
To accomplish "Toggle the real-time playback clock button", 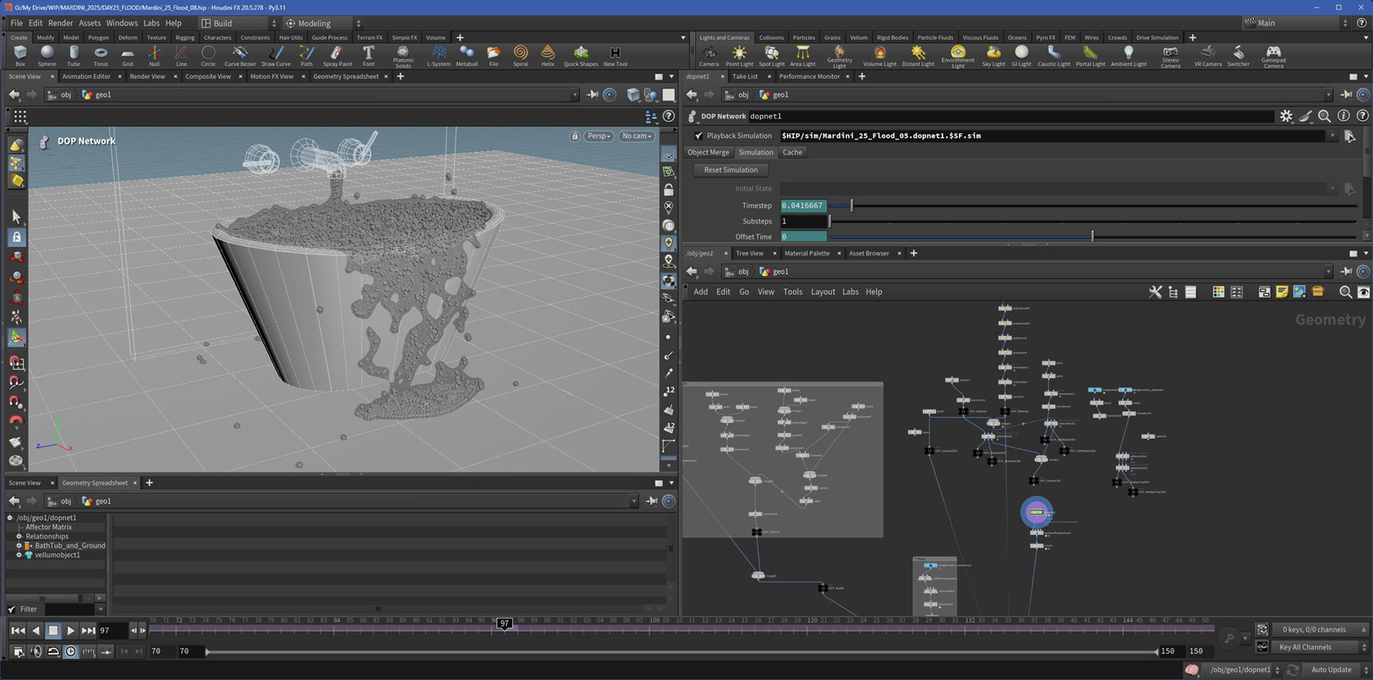I will (x=71, y=651).
